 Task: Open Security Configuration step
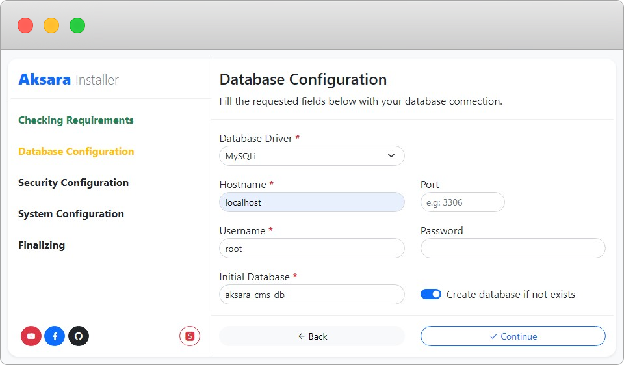coord(73,182)
